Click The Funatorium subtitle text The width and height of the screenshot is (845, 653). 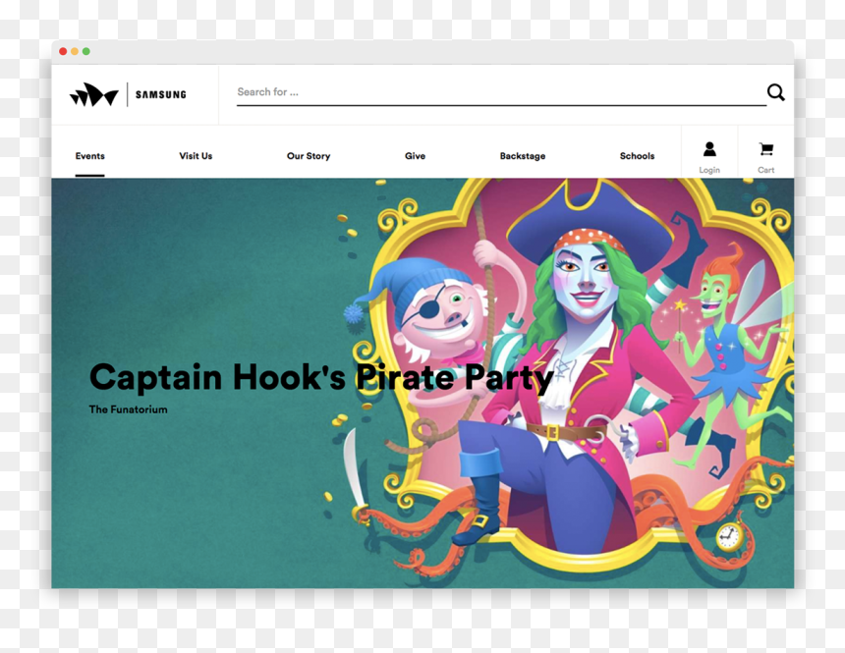[x=129, y=409]
